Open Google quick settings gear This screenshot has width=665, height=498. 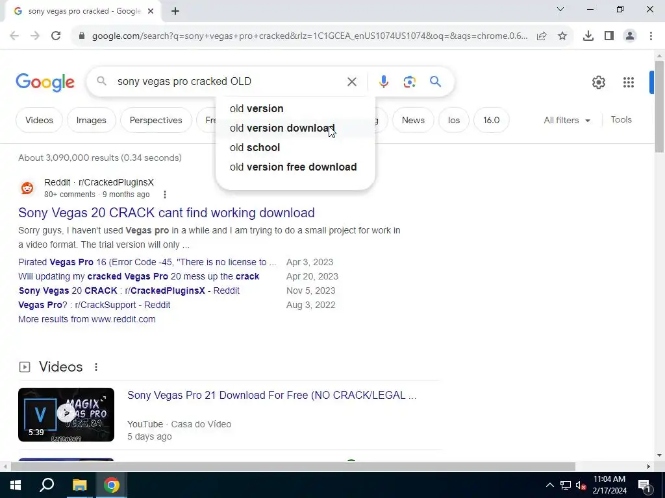coord(598,82)
